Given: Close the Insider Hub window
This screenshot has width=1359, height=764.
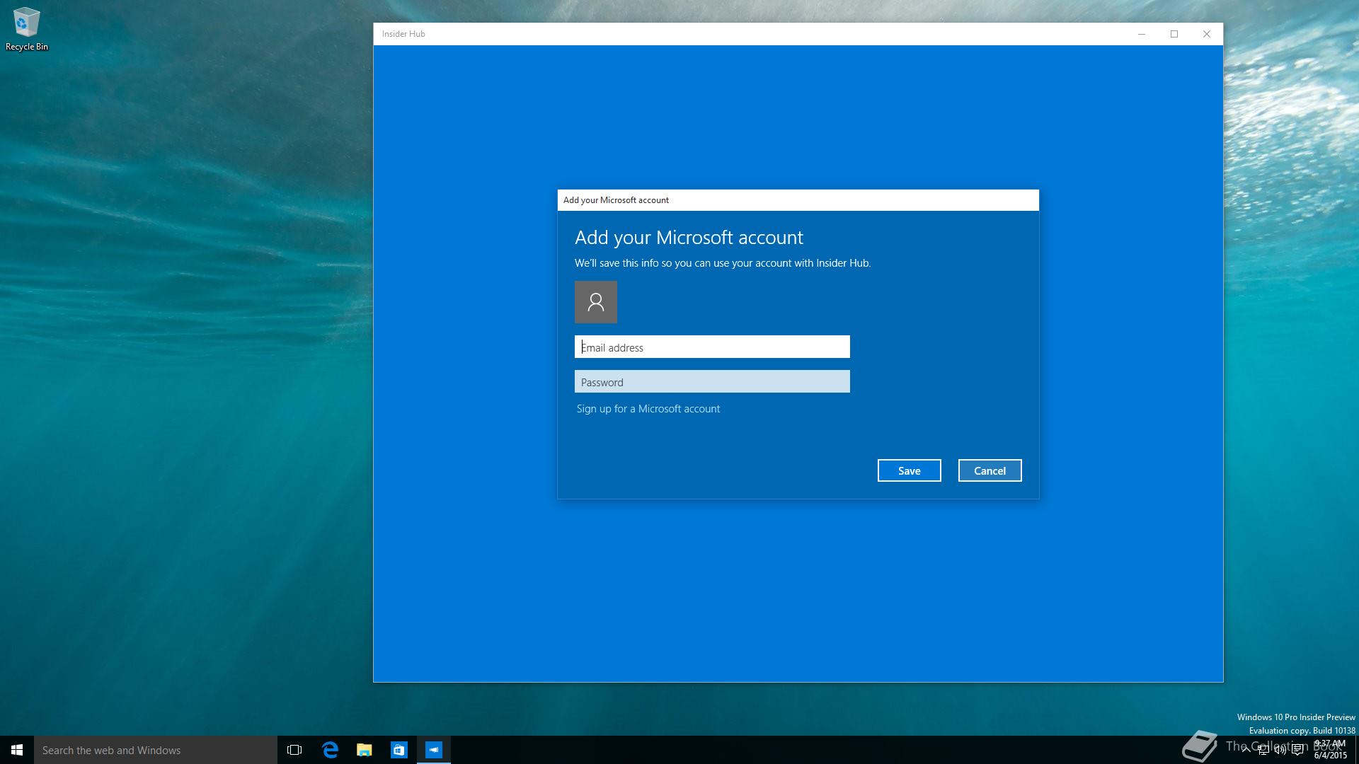Looking at the screenshot, I should [1207, 34].
